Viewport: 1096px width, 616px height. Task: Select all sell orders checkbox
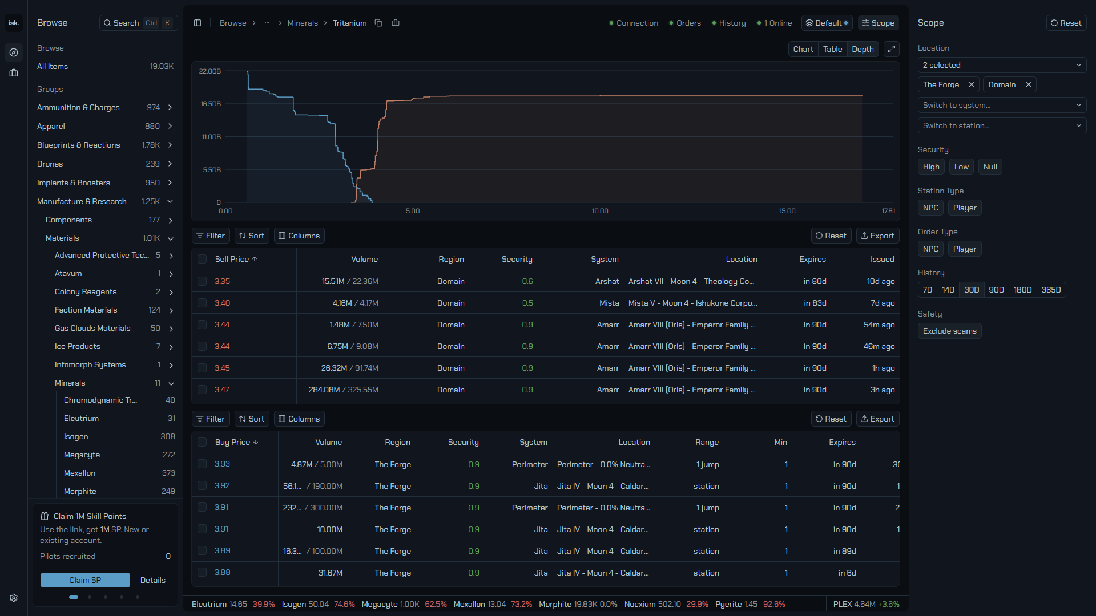click(x=202, y=259)
